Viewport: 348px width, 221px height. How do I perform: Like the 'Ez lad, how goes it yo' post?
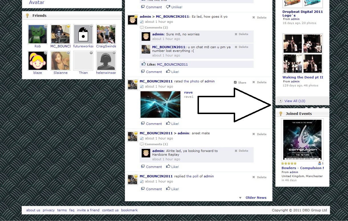point(173,72)
